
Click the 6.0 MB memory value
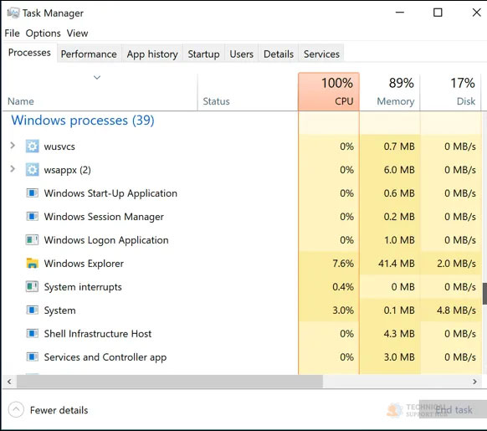(x=399, y=170)
